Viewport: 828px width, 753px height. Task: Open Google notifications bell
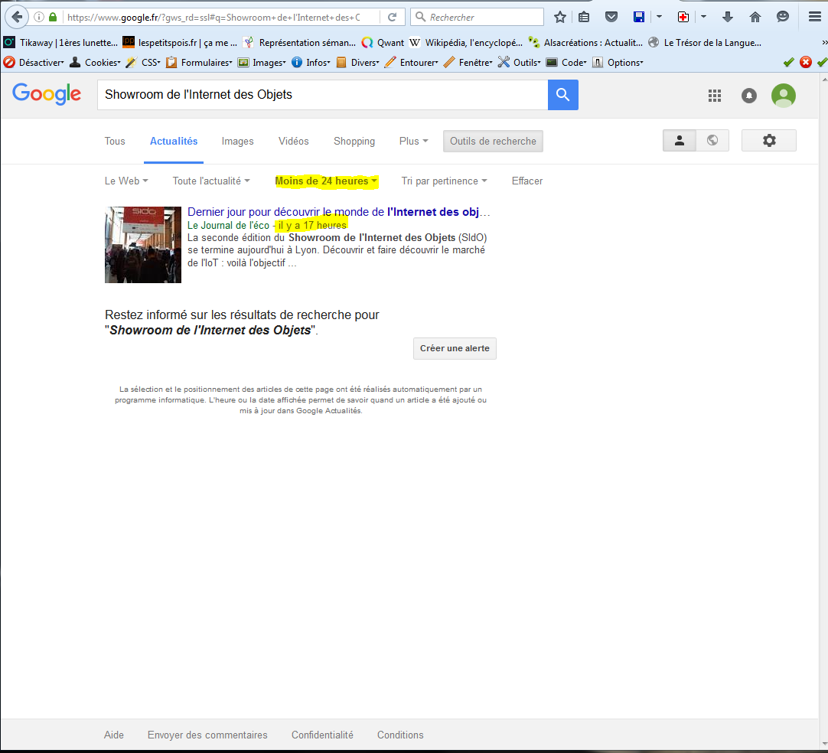(x=749, y=95)
